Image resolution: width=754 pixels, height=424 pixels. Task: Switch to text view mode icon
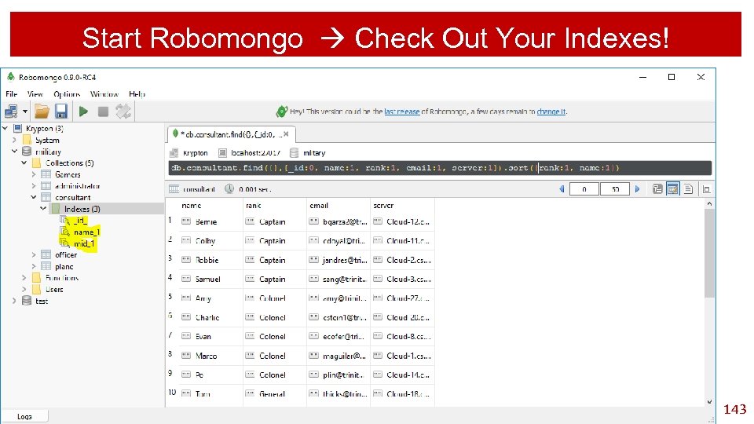pos(689,189)
